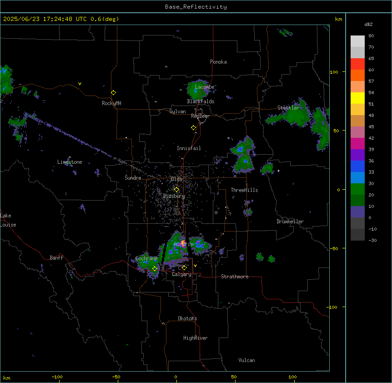Select the asterisk marker above Limestone label

70,157
